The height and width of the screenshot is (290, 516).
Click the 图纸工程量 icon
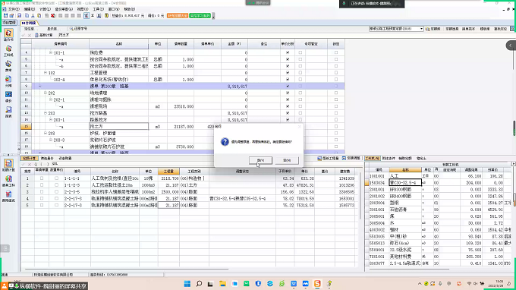tap(319, 159)
